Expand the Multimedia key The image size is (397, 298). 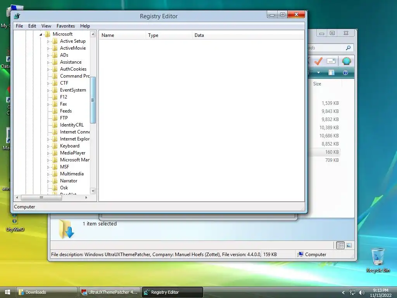48,174
